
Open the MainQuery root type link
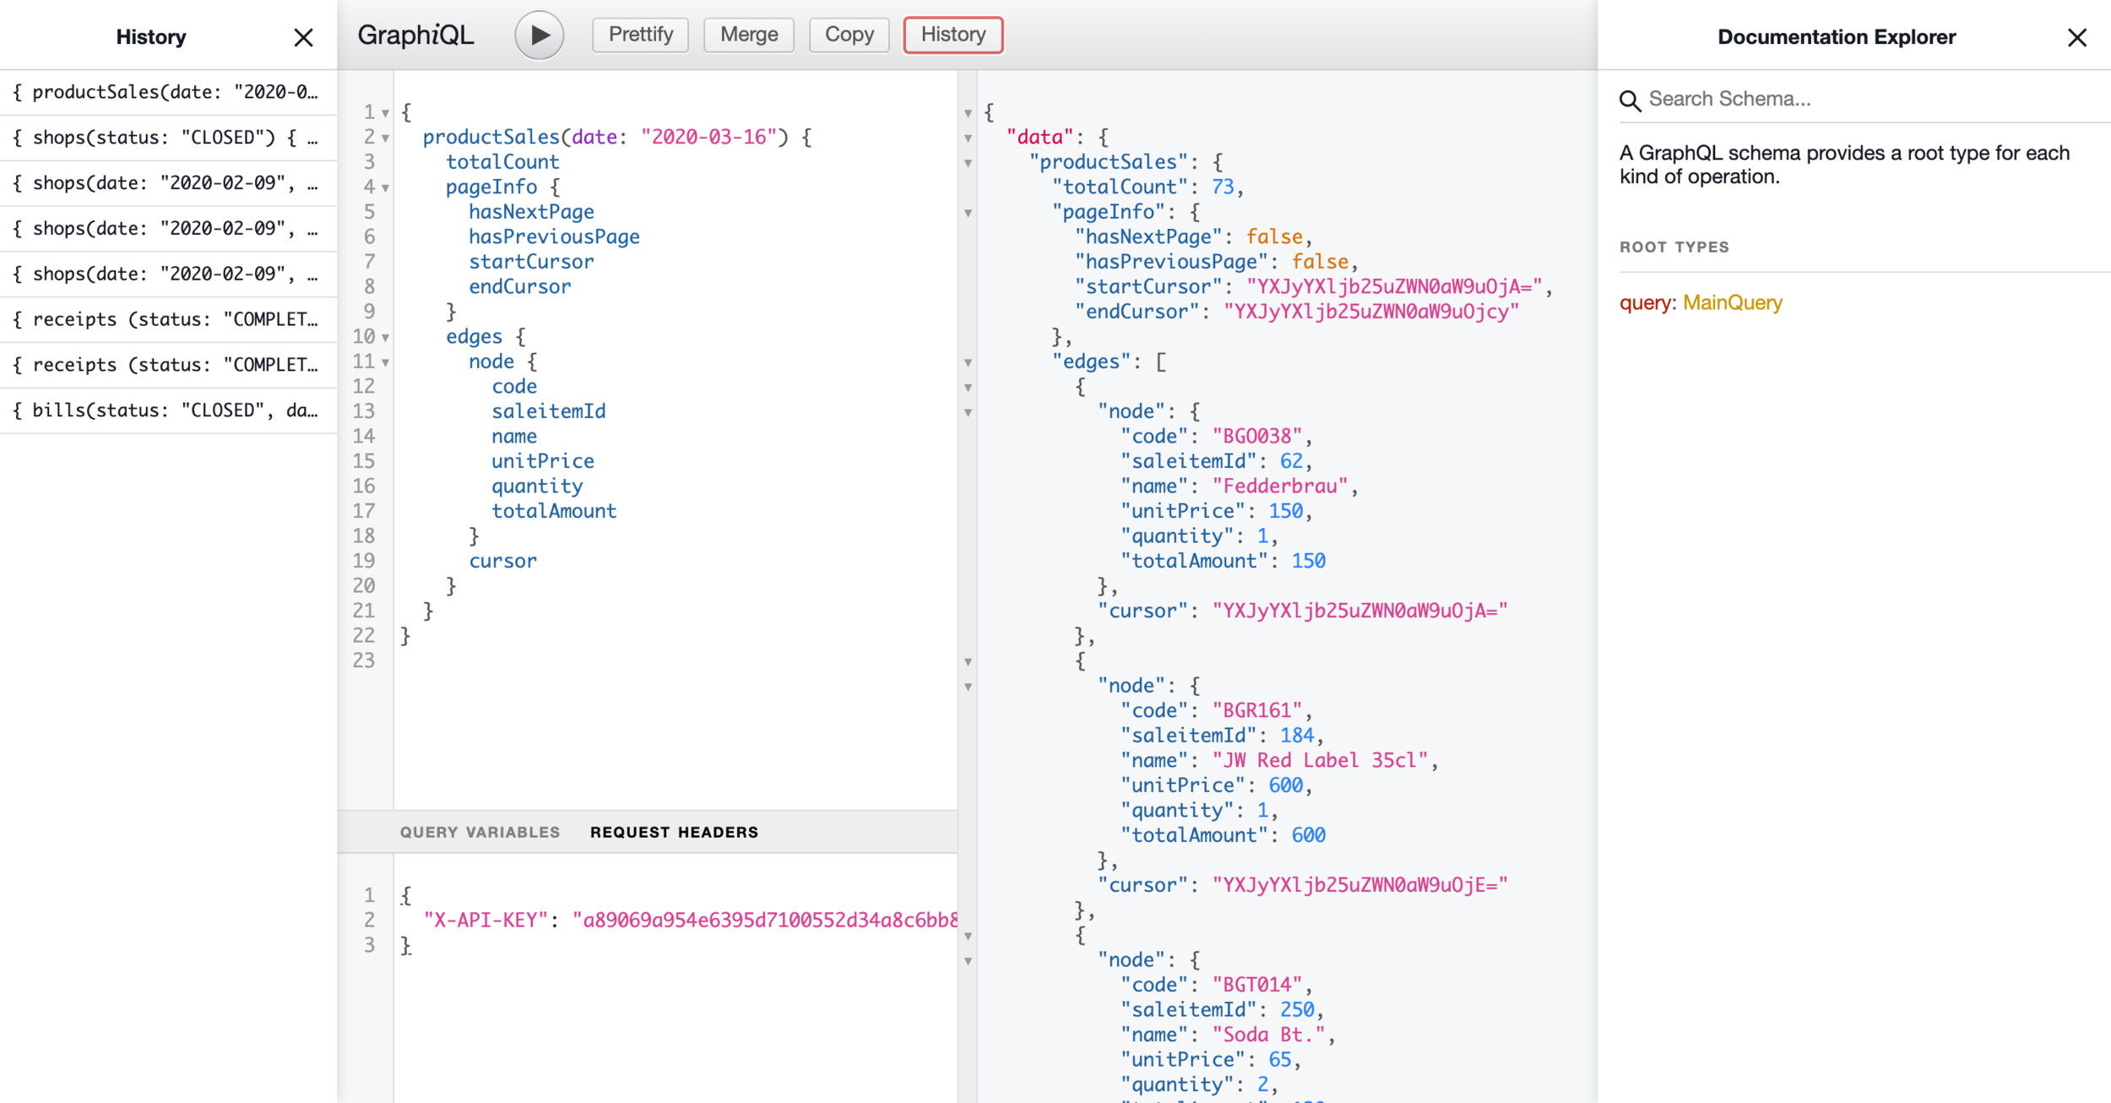(x=1732, y=302)
